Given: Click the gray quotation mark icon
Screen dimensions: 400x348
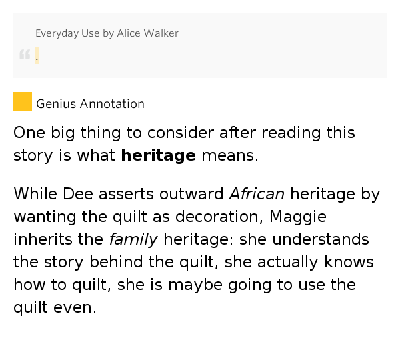Looking at the screenshot, I should coord(25,54).
